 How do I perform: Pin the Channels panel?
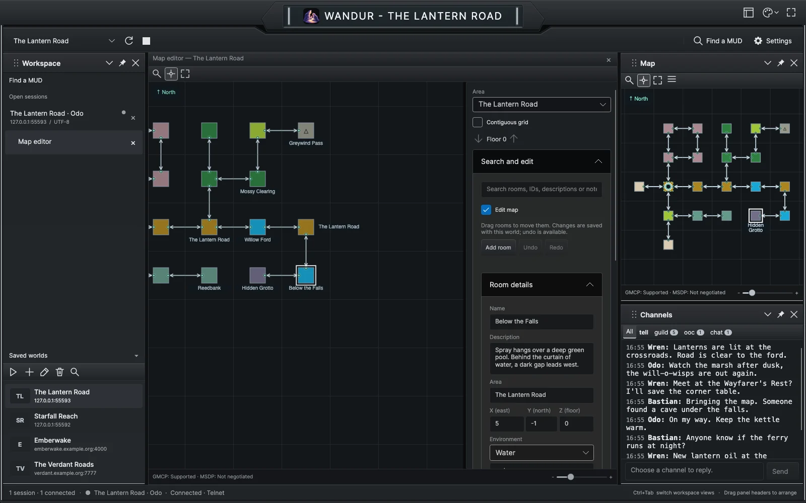781,314
